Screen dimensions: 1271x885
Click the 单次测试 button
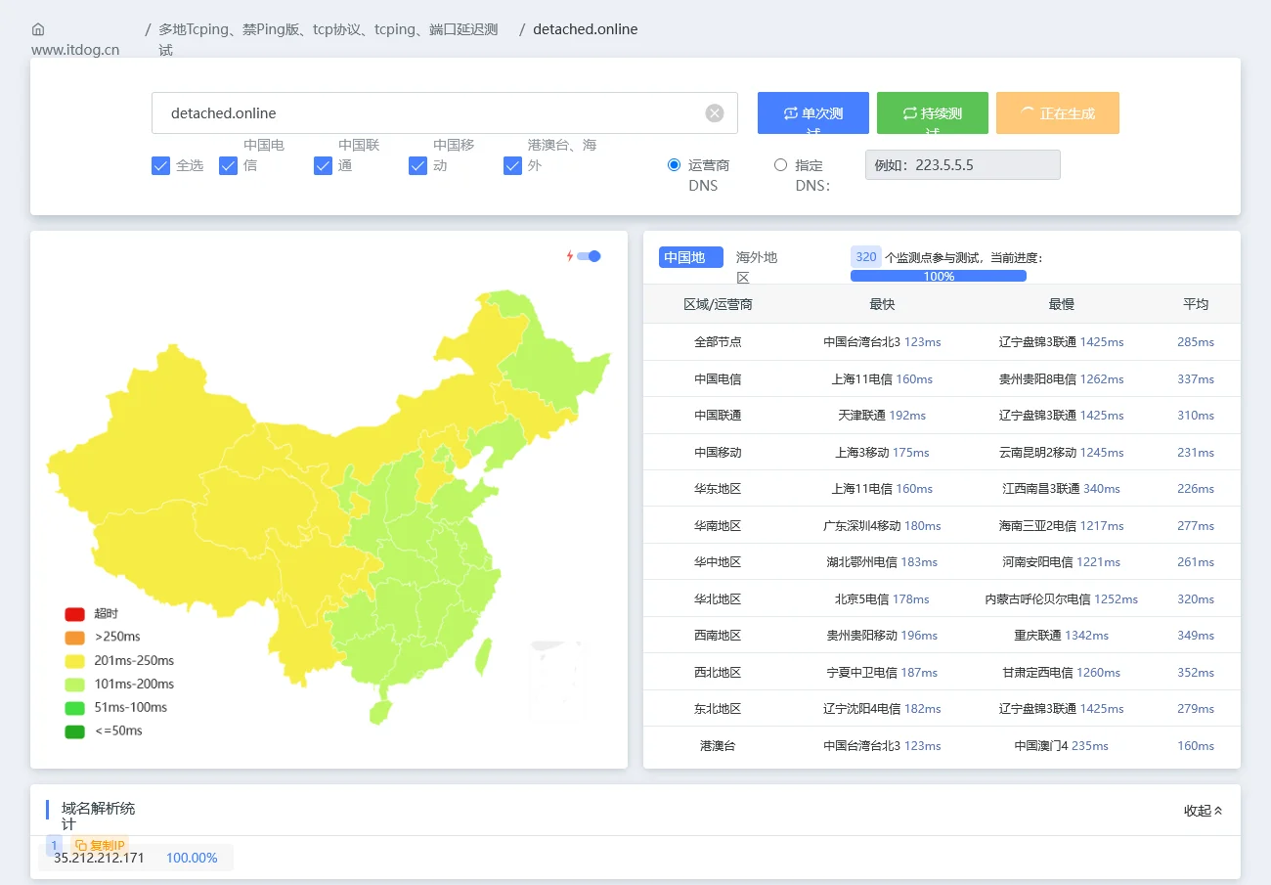tap(813, 113)
